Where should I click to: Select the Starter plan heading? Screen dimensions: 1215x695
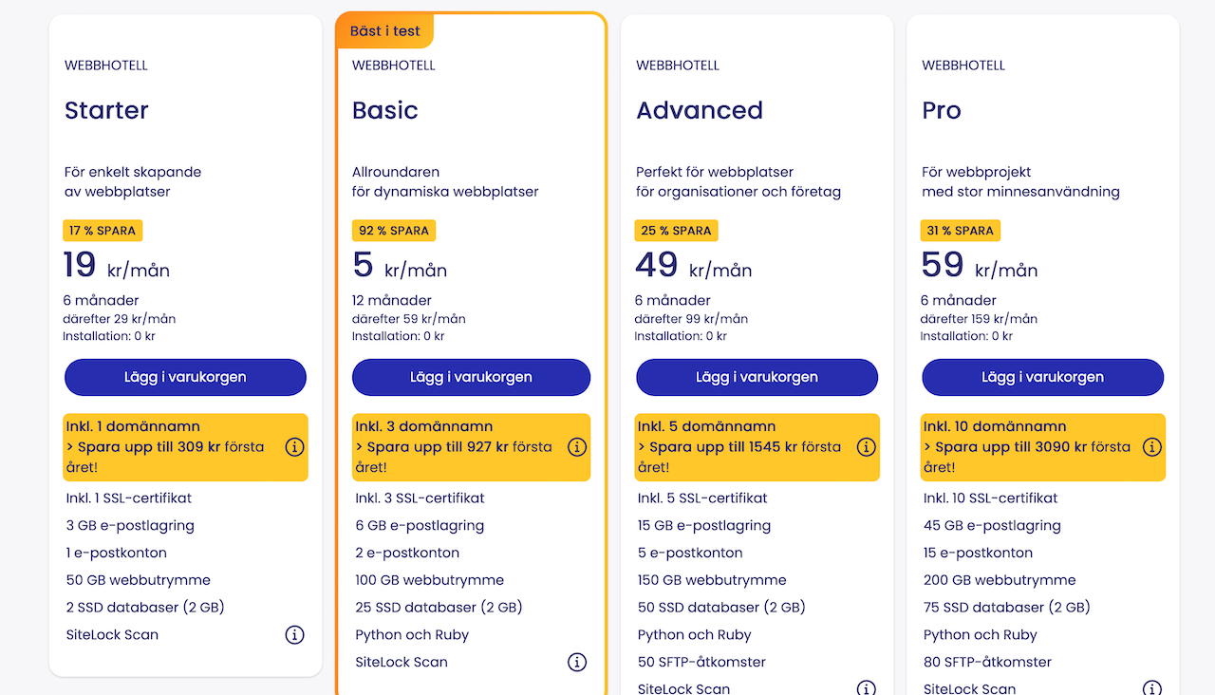tap(106, 110)
